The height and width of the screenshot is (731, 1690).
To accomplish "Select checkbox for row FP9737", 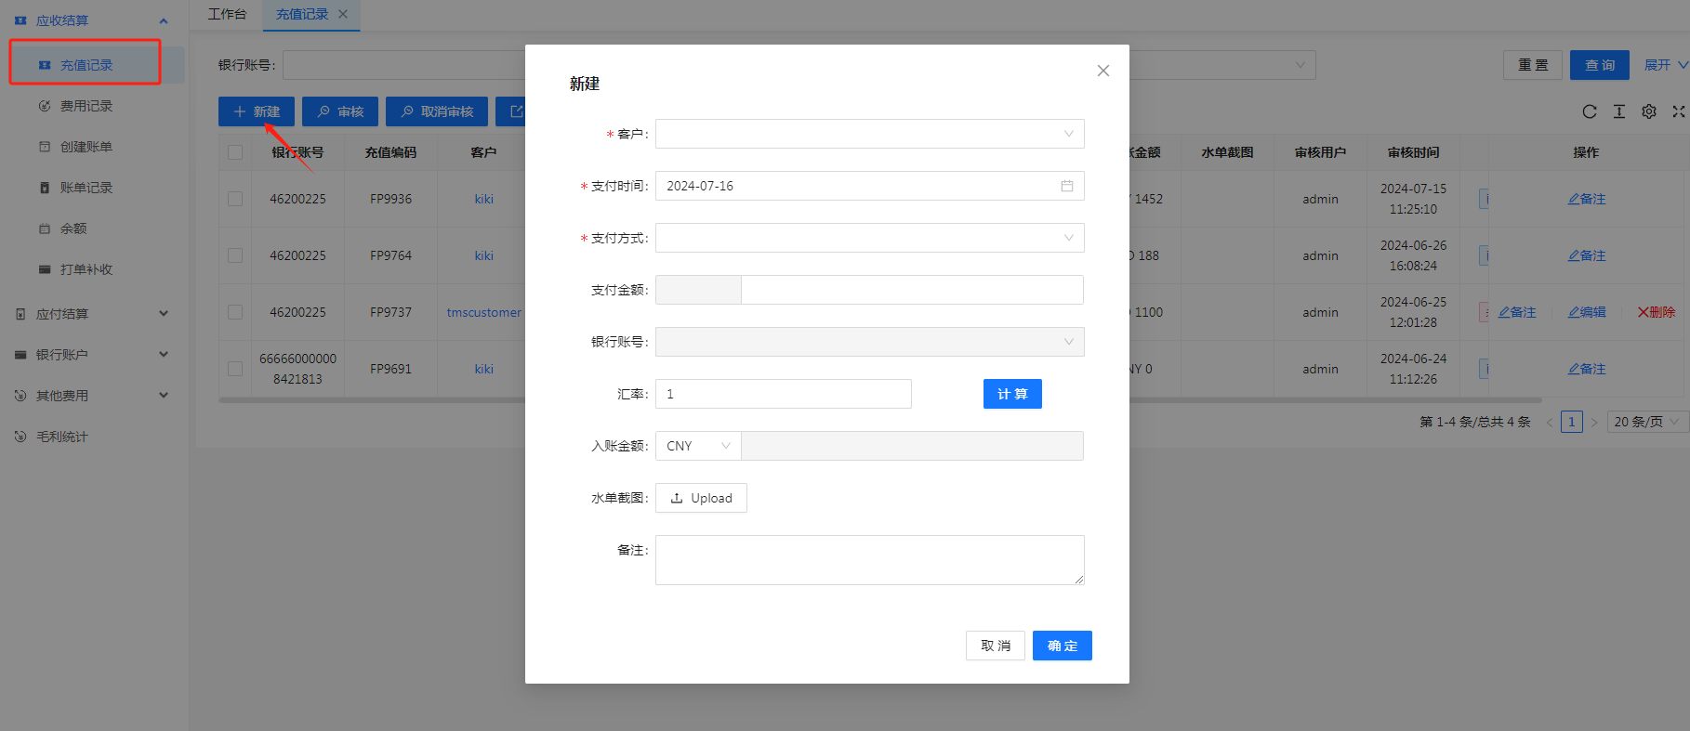I will 235,312.
